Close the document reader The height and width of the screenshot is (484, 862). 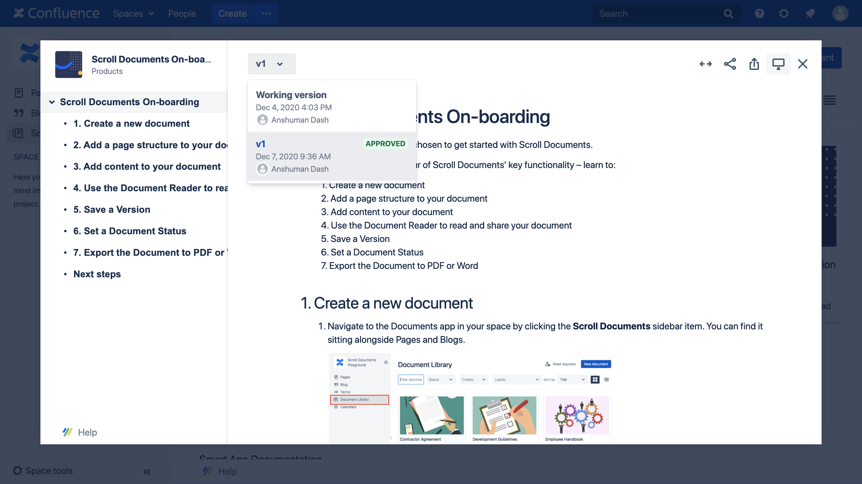pyautogui.click(x=802, y=64)
